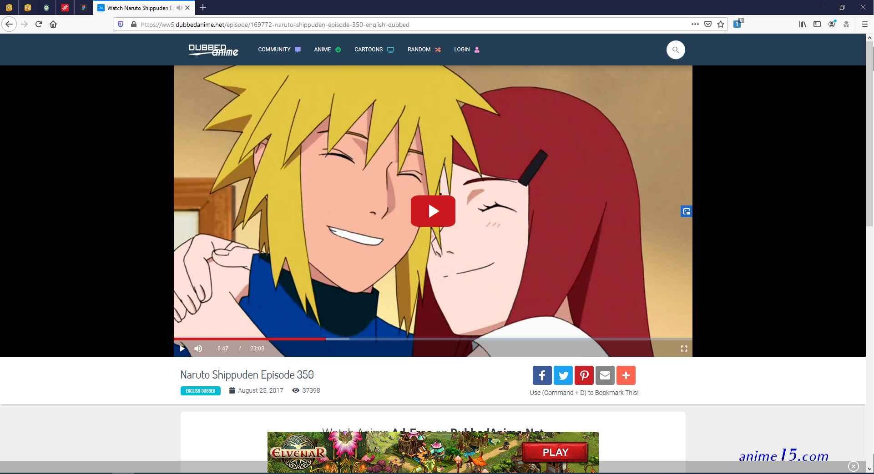Reload the current page
Viewport: 874px width, 474px height.
(39, 24)
